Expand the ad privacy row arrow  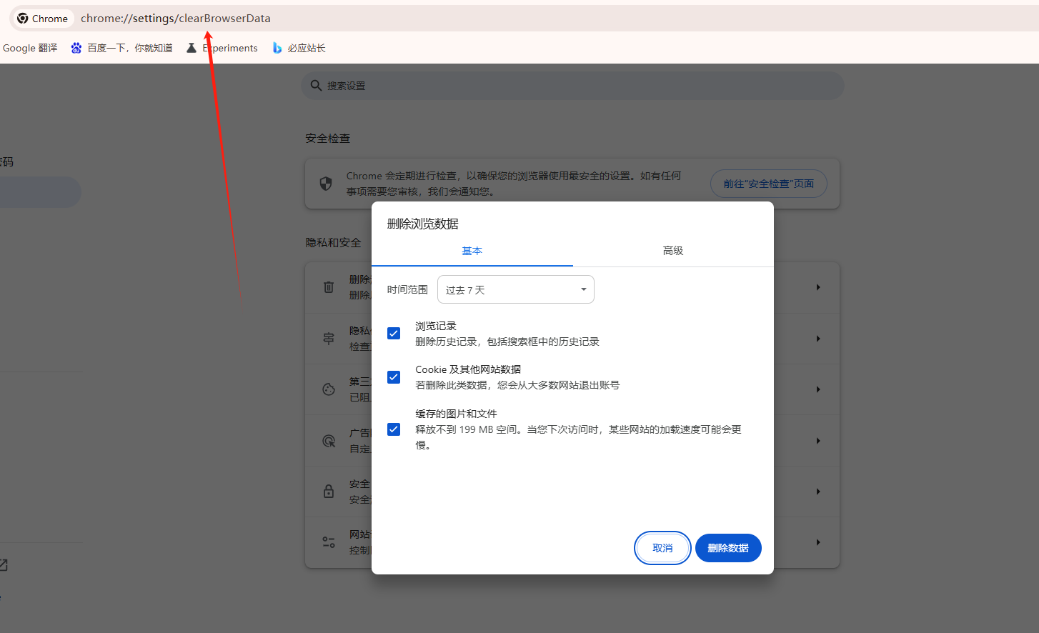pyautogui.click(x=818, y=441)
